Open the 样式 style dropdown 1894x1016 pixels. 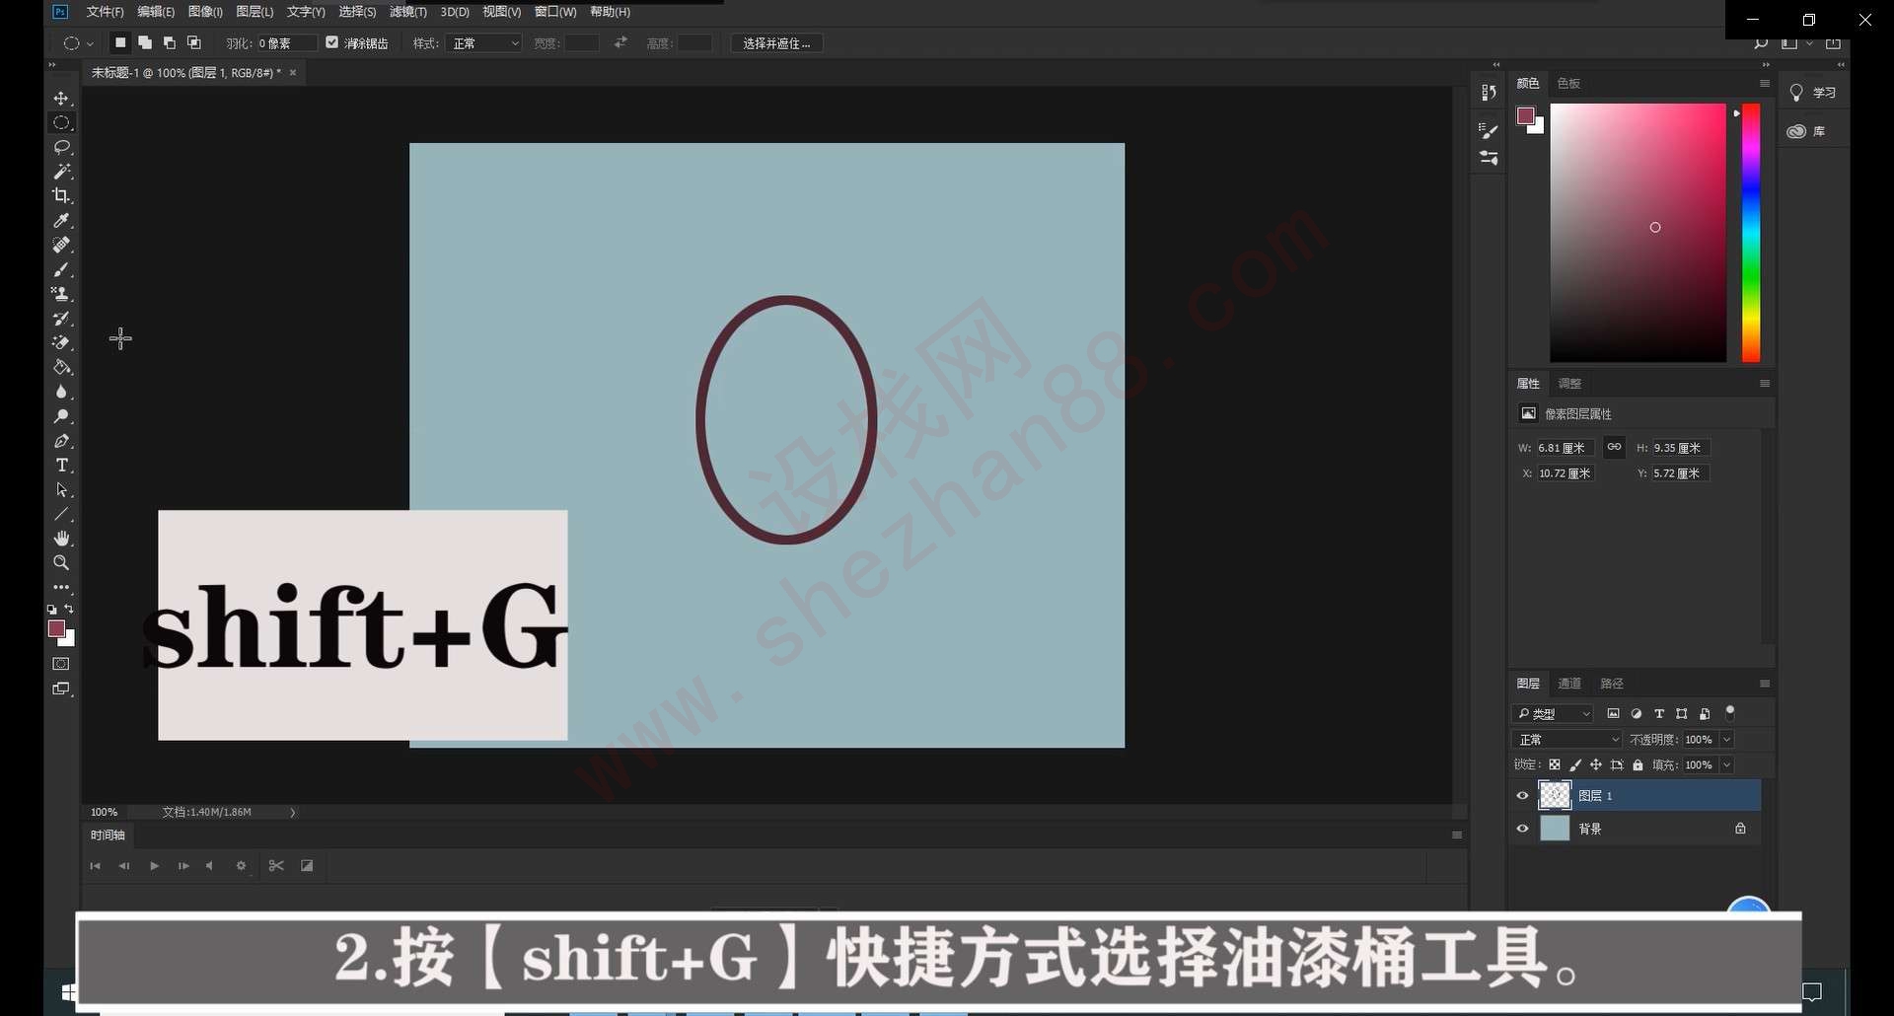tap(483, 43)
